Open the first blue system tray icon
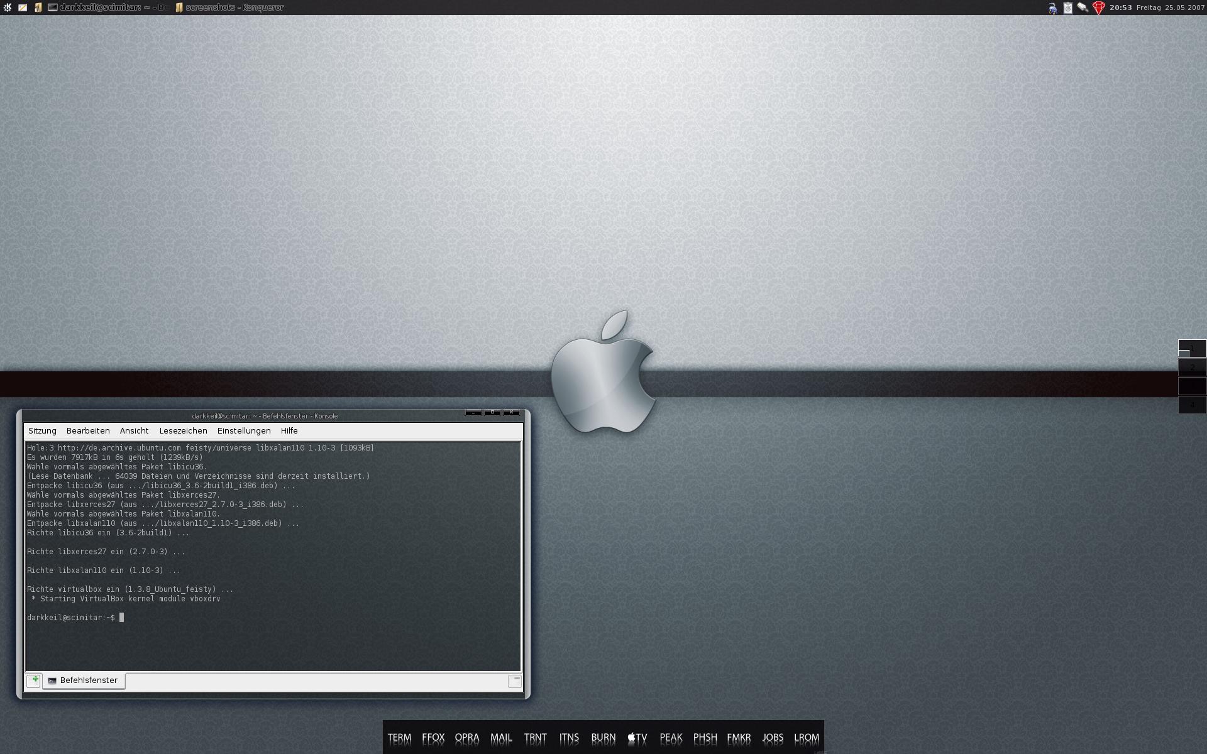Viewport: 1207px width, 754px height. point(1052,8)
